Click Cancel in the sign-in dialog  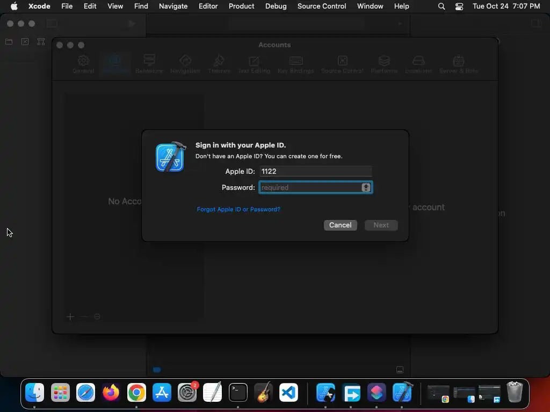coord(340,225)
